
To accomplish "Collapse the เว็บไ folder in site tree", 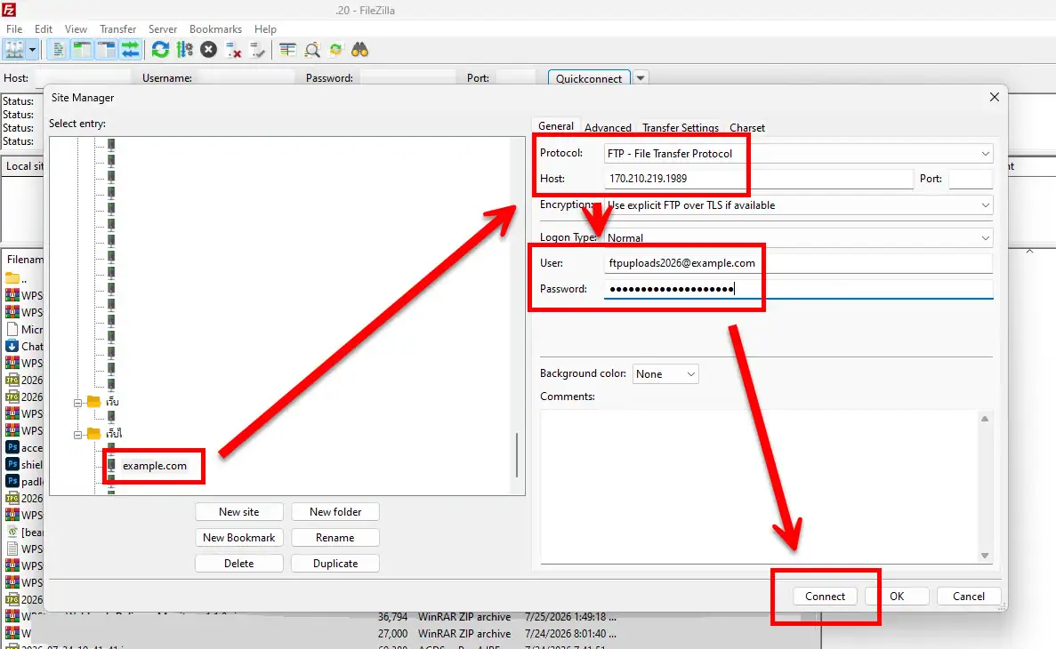I will 78,434.
